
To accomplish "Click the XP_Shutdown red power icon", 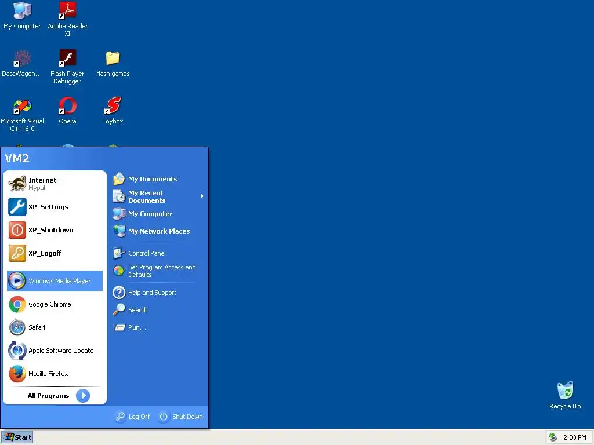I will point(17,230).
